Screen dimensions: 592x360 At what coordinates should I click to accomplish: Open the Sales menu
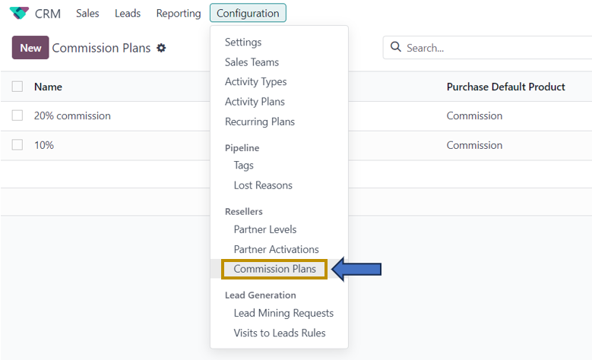[x=87, y=14]
